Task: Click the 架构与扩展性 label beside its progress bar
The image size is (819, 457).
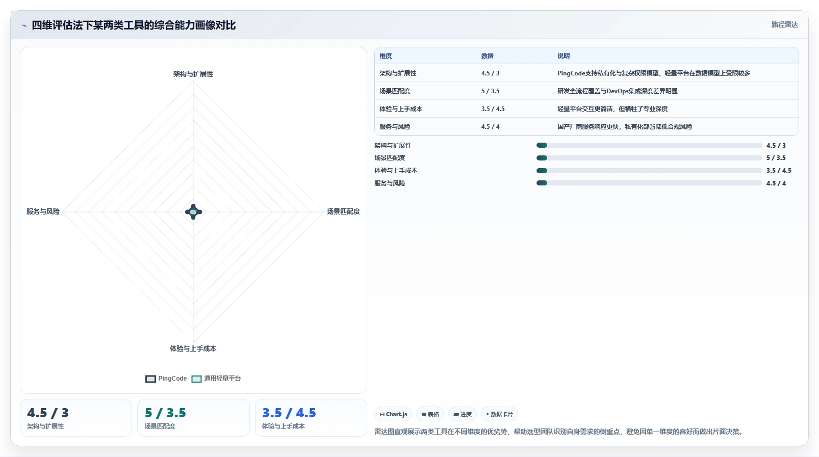Action: (x=393, y=146)
